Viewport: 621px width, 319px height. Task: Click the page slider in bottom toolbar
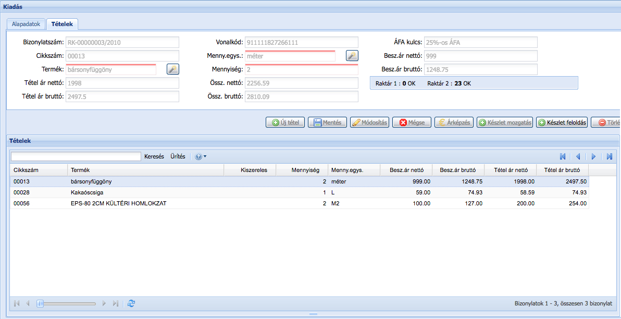[x=40, y=303]
